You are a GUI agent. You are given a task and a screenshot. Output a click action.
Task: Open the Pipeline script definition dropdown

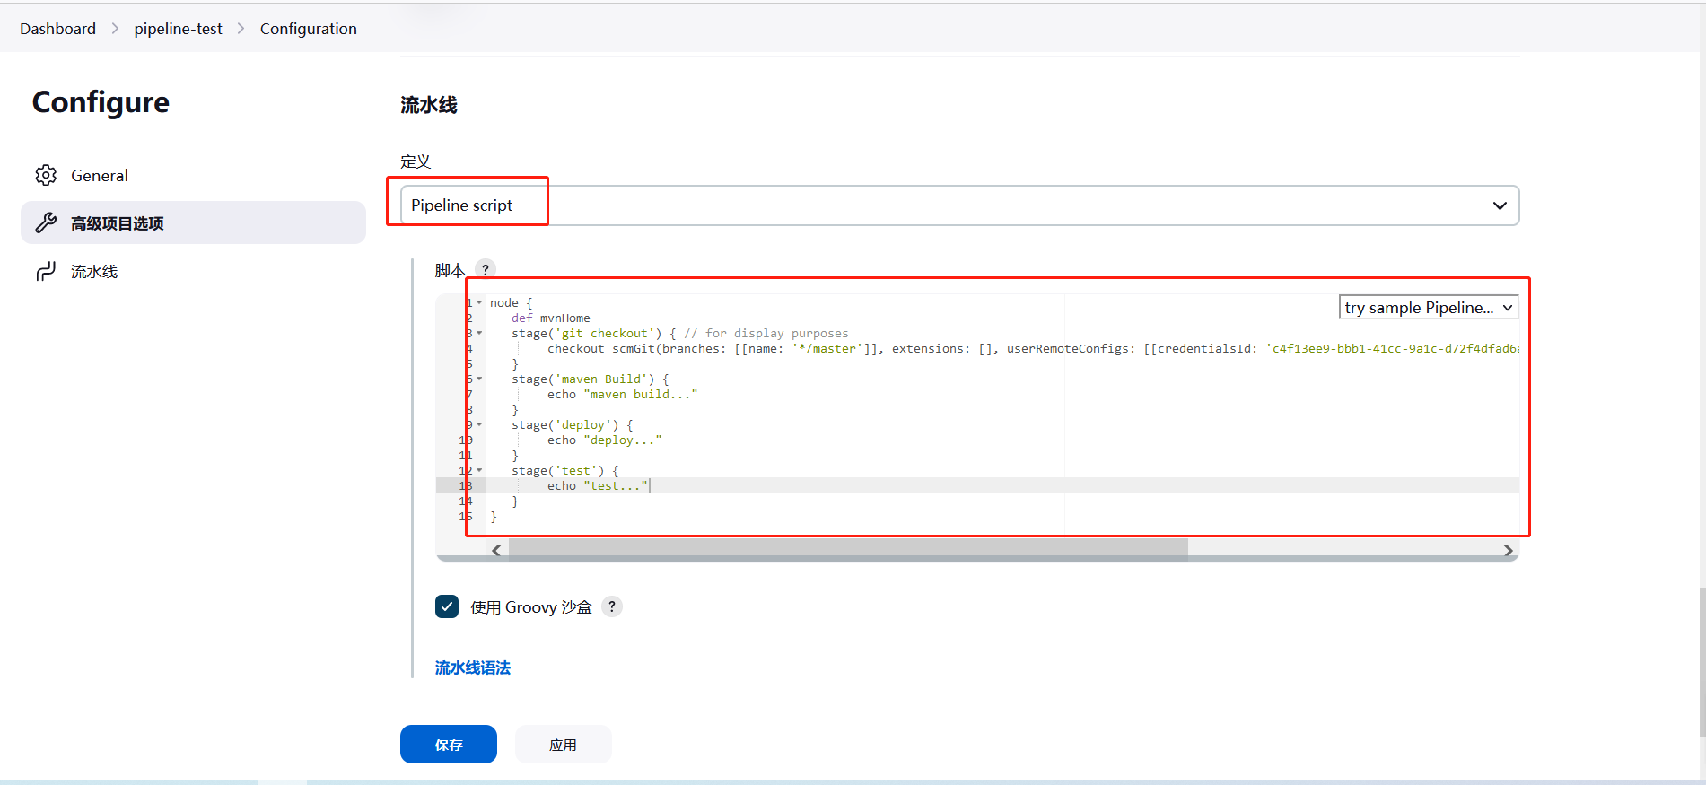coord(959,205)
